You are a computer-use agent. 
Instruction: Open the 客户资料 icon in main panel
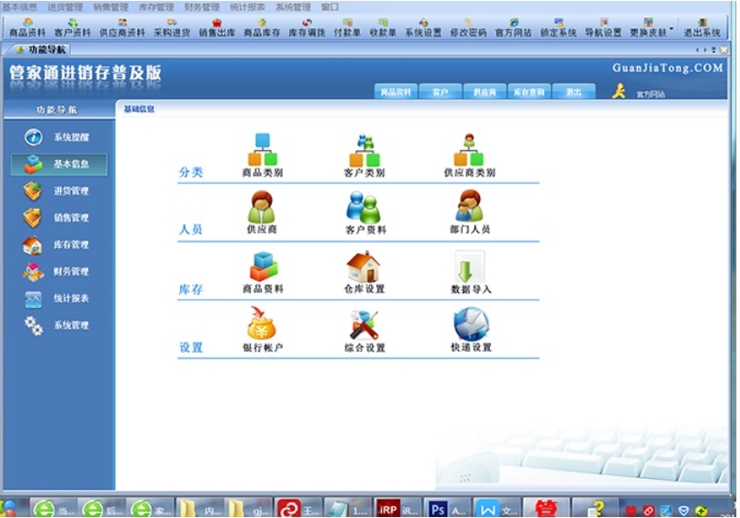click(x=365, y=213)
